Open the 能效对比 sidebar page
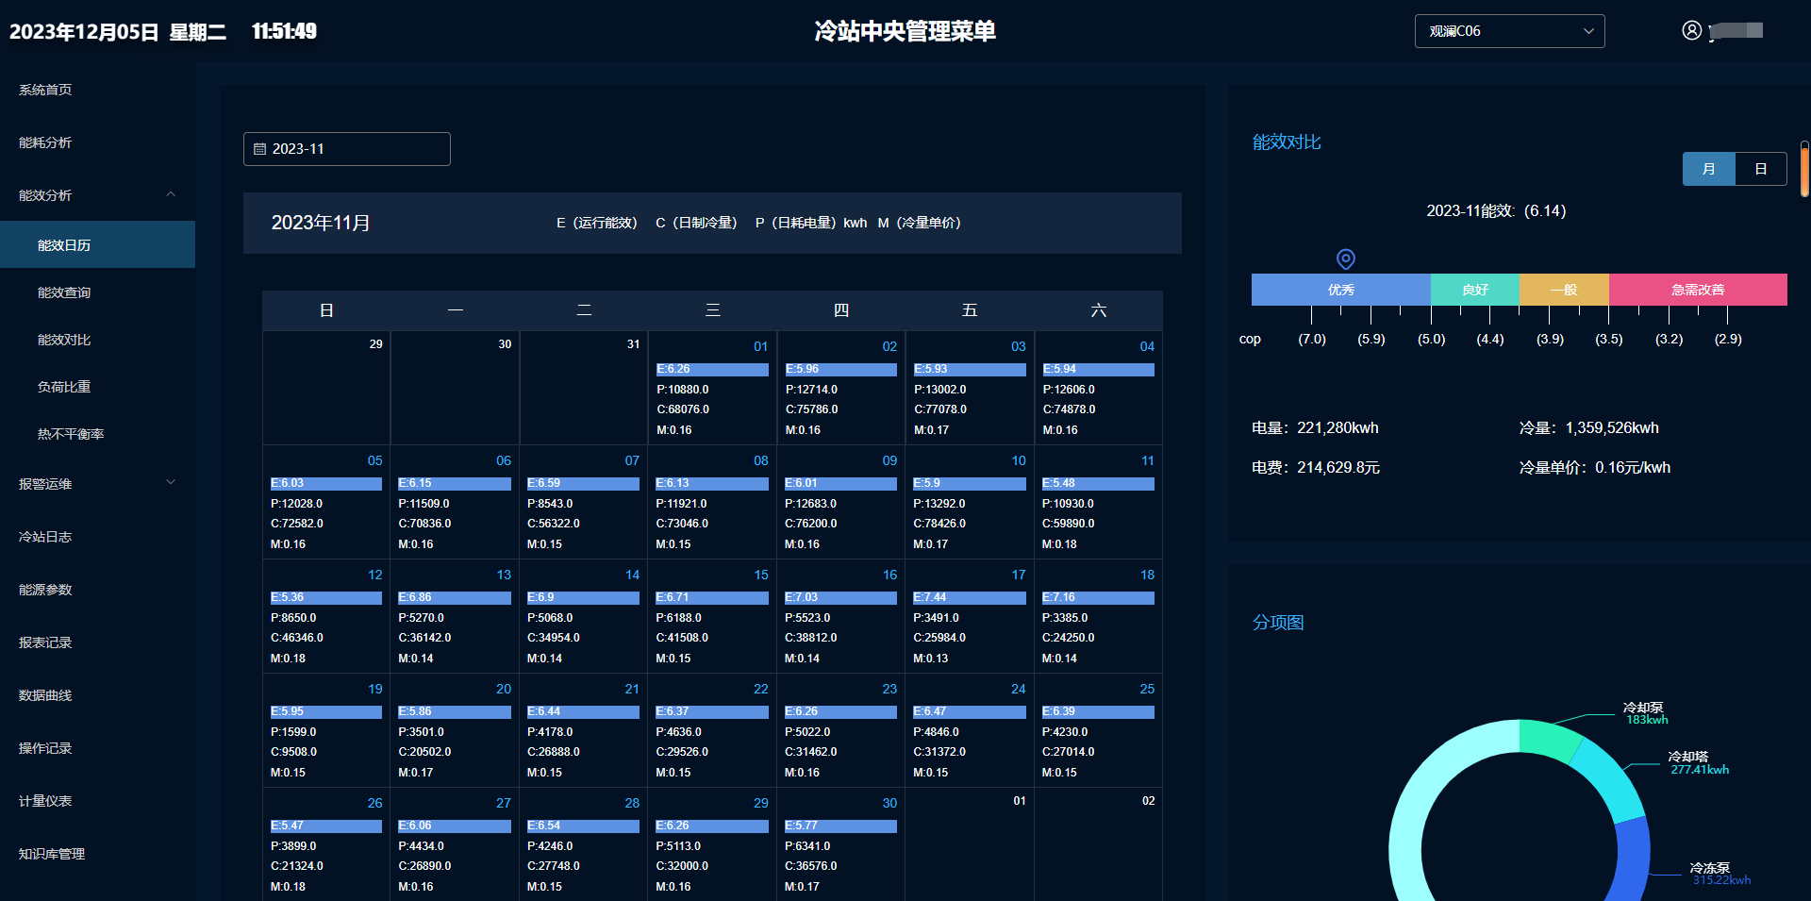1811x901 pixels. 64,340
